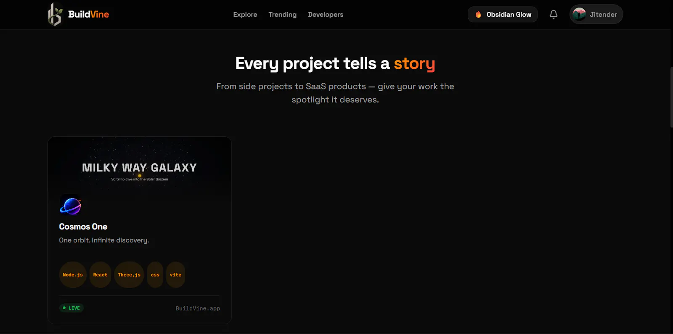Image resolution: width=673 pixels, height=334 pixels.
Task: Click the 'One orbit. Infinite discovery.' tagline
Action: coord(104,240)
